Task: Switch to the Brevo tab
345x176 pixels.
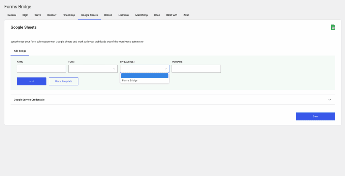Action: pos(38,15)
